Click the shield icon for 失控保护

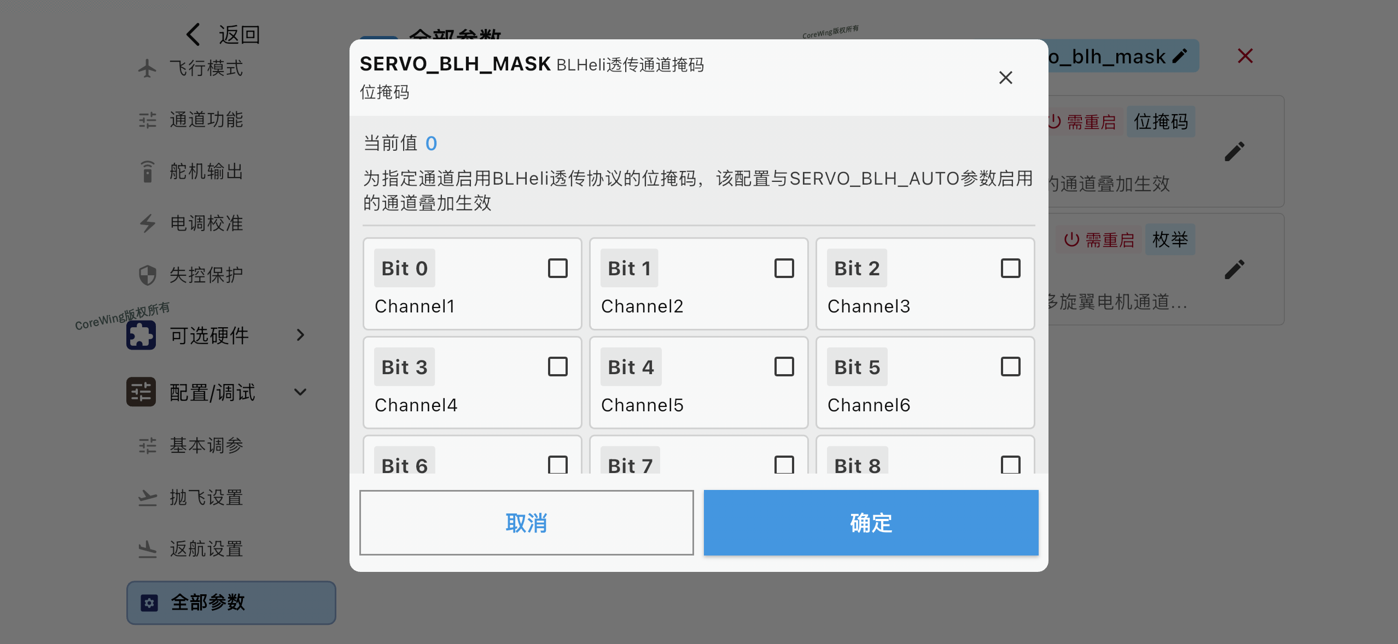[147, 275]
